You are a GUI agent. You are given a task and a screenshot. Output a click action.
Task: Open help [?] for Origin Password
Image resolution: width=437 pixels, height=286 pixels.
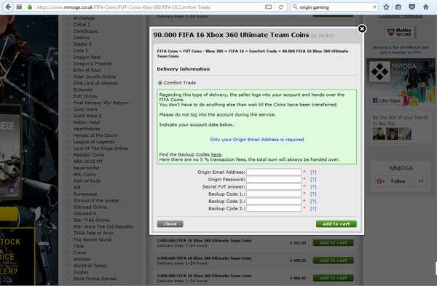[313, 179]
